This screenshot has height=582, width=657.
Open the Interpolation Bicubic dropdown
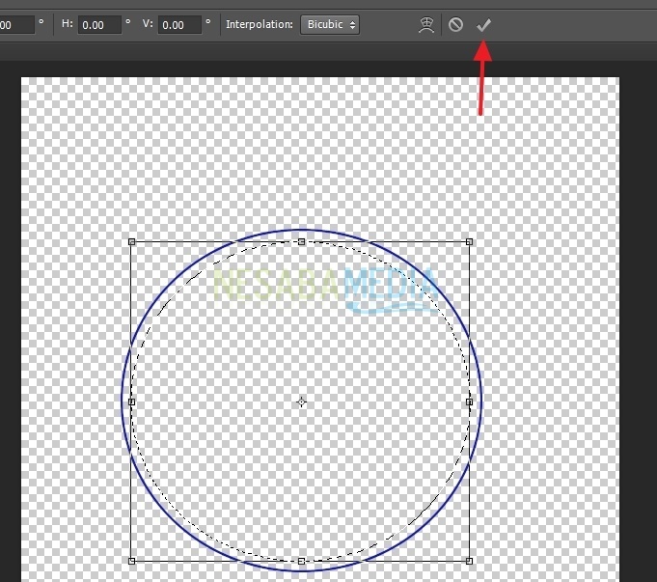pos(330,25)
